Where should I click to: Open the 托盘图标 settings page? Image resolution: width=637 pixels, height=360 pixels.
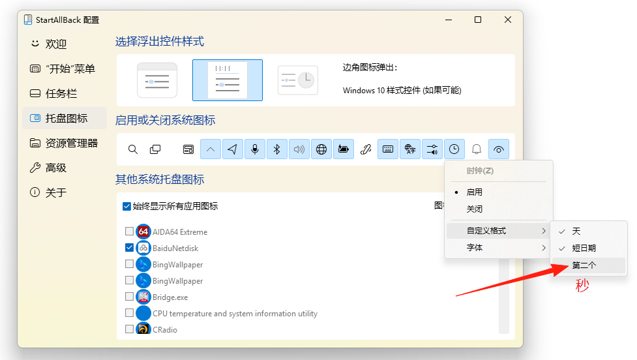[x=65, y=118]
